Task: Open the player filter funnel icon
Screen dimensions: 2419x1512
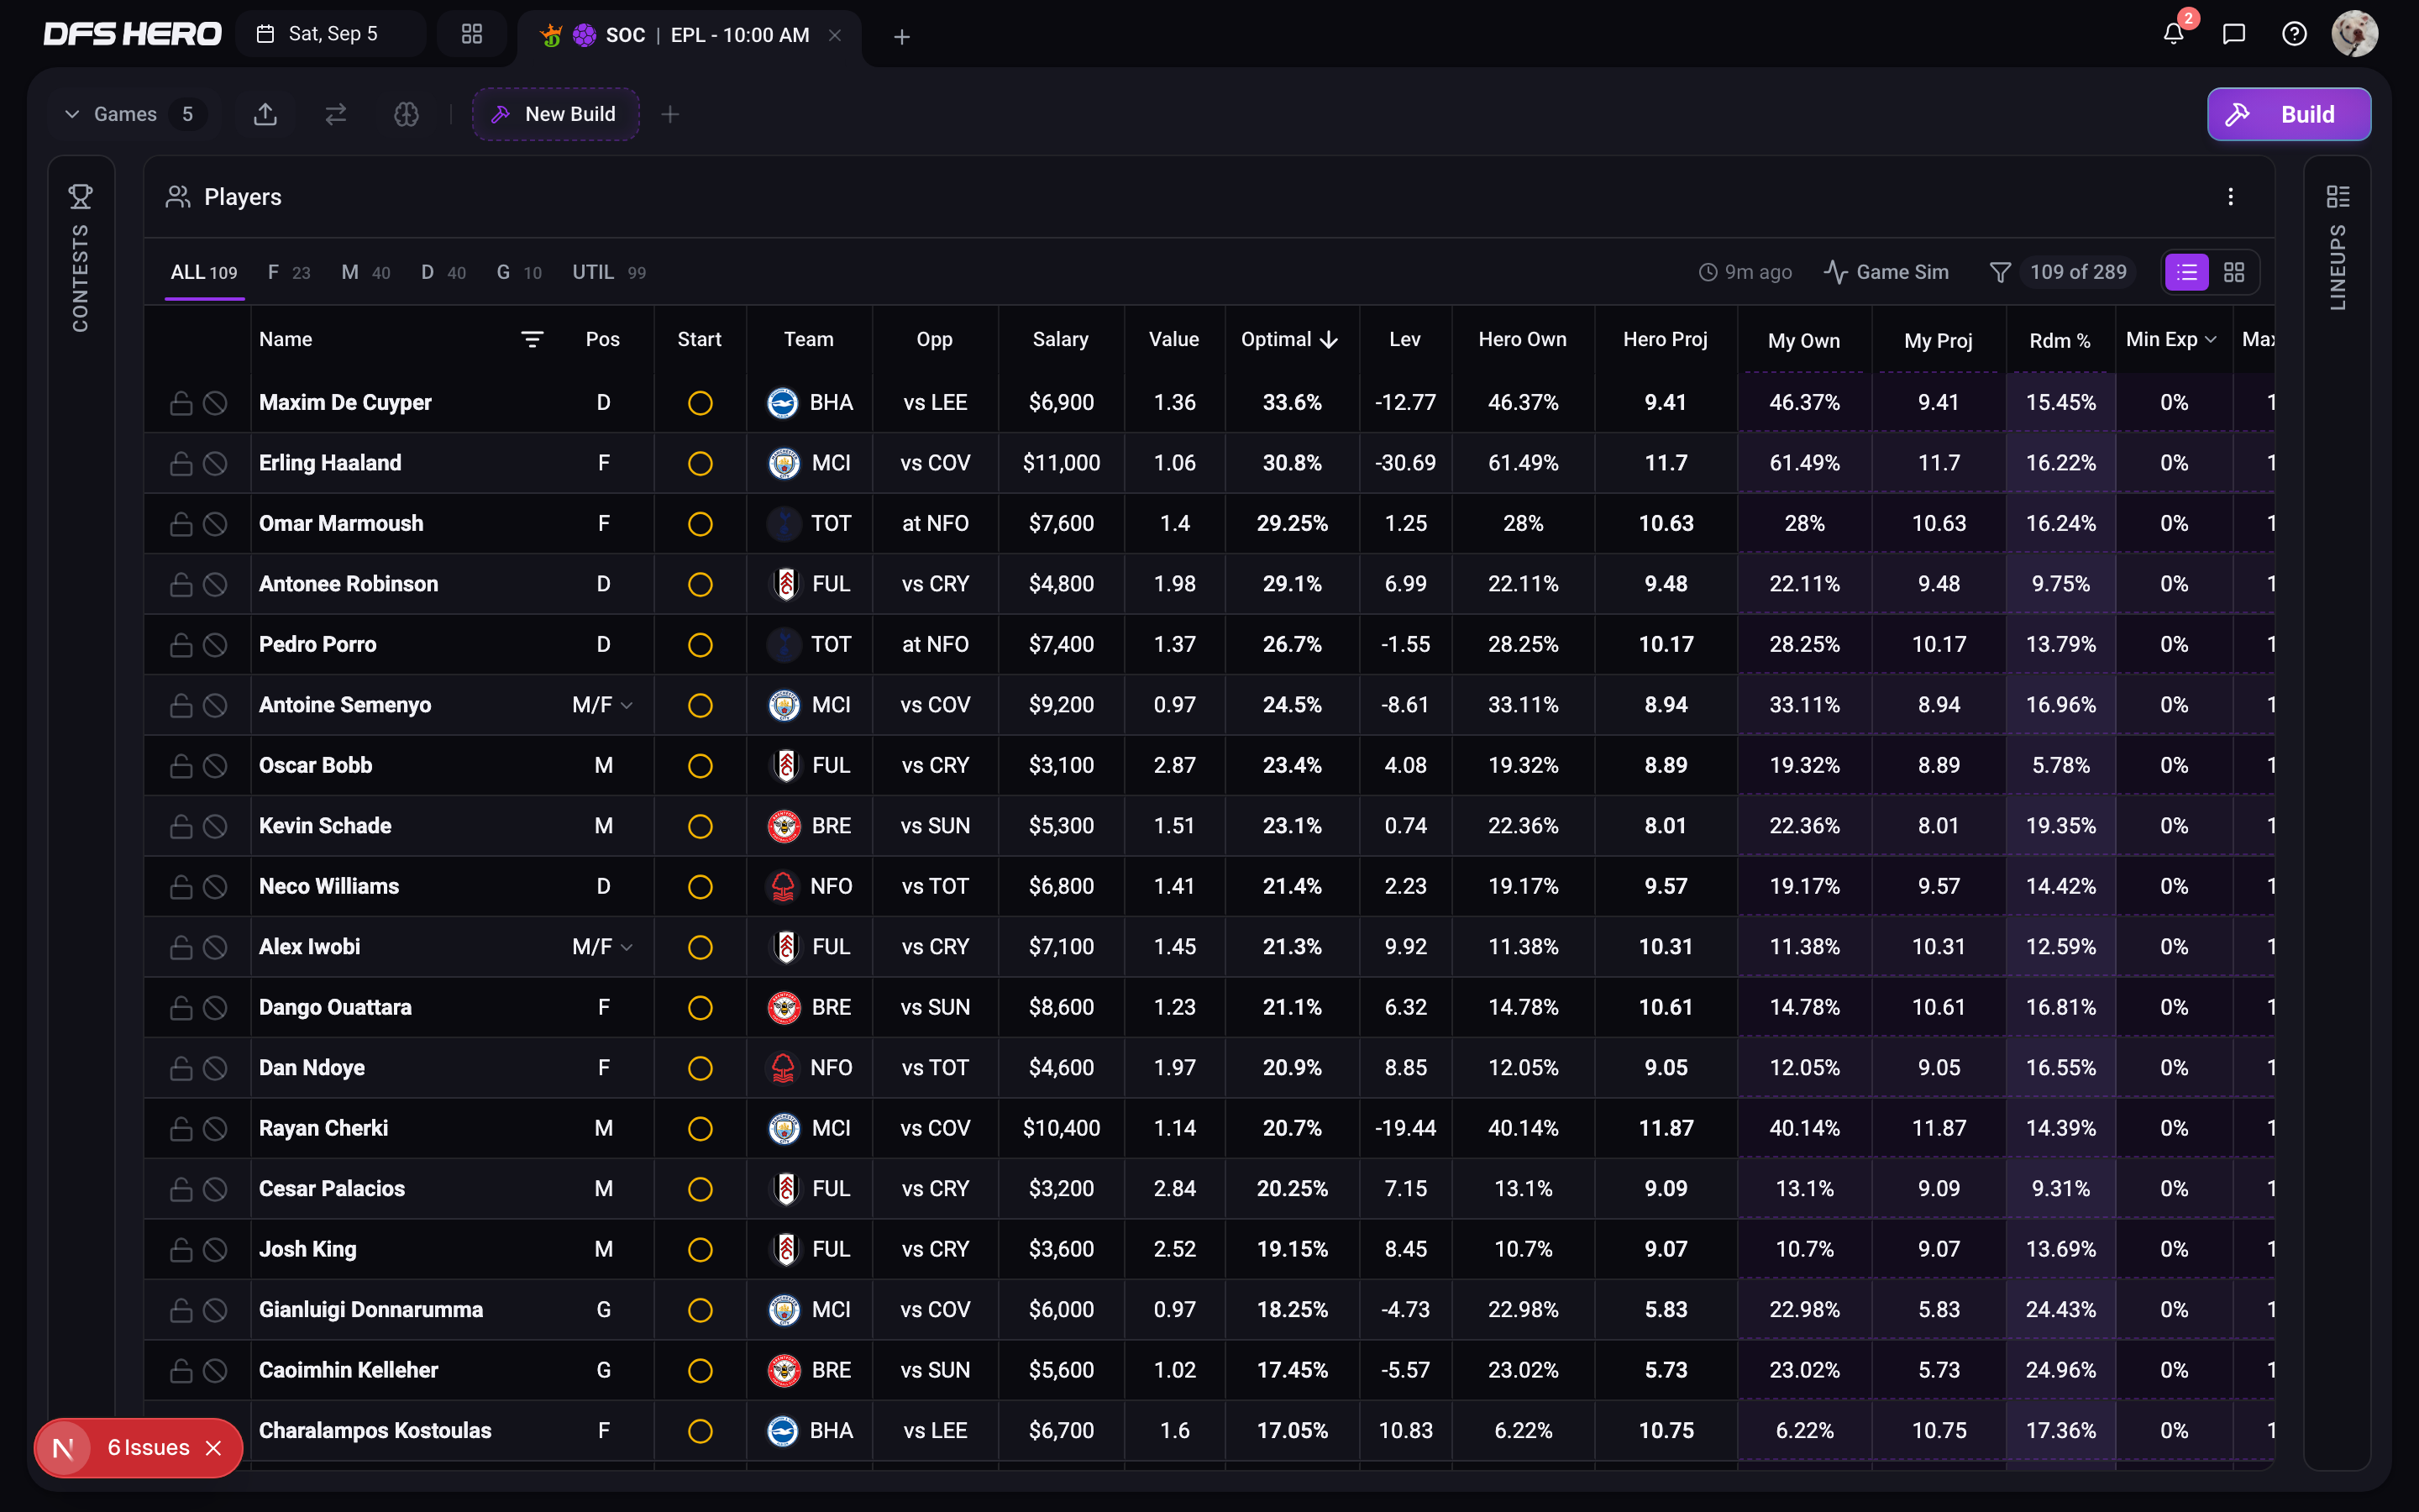Action: pos(2000,272)
